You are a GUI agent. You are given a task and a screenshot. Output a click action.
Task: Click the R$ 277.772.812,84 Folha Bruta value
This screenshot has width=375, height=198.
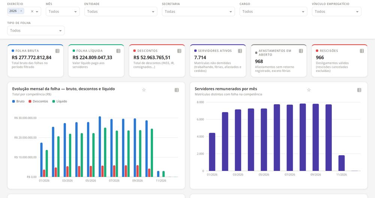(x=31, y=57)
